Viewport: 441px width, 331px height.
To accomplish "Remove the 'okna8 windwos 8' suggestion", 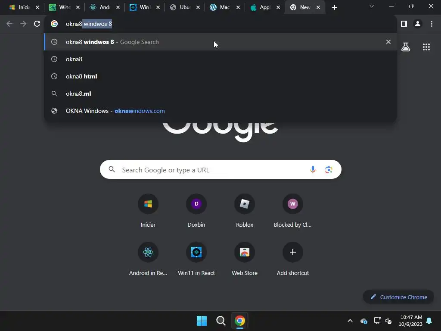I will [x=388, y=42].
